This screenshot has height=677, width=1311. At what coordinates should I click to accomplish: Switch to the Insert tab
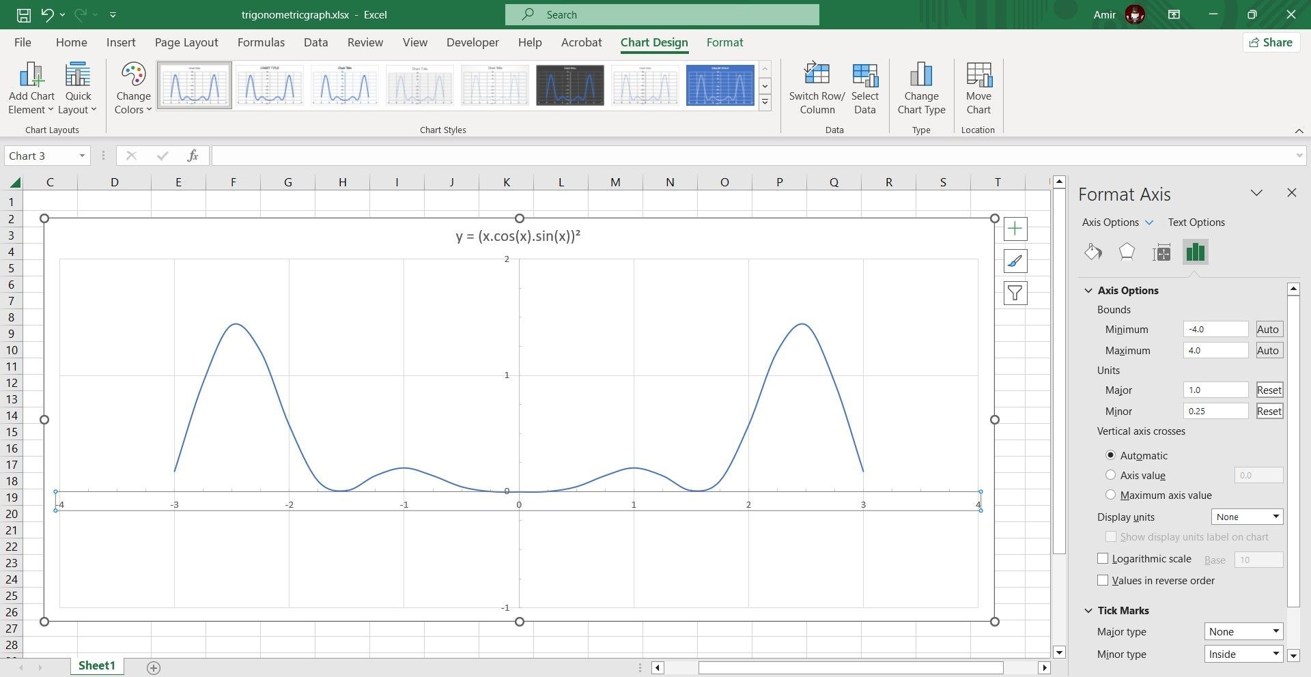coord(121,42)
